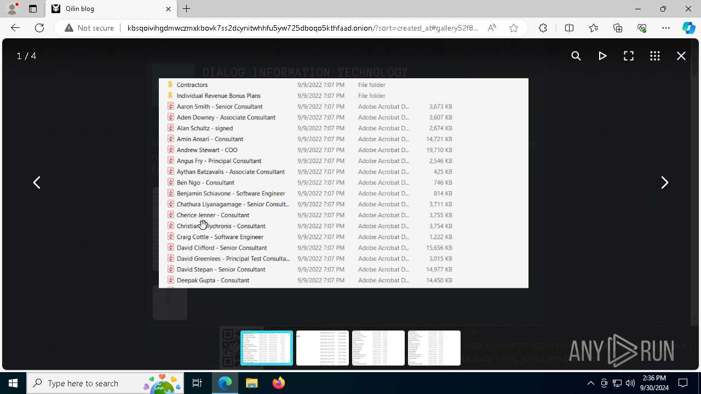Open the taskbar clock and date
The width and height of the screenshot is (701, 394).
coord(654,383)
